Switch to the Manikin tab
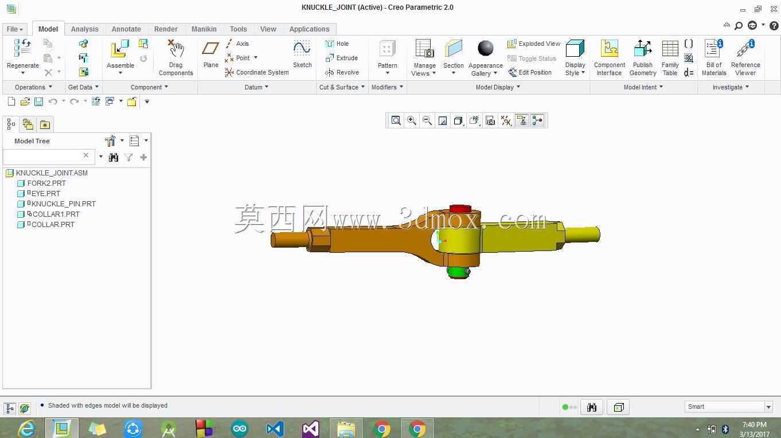Image resolution: width=781 pixels, height=438 pixels. point(204,29)
